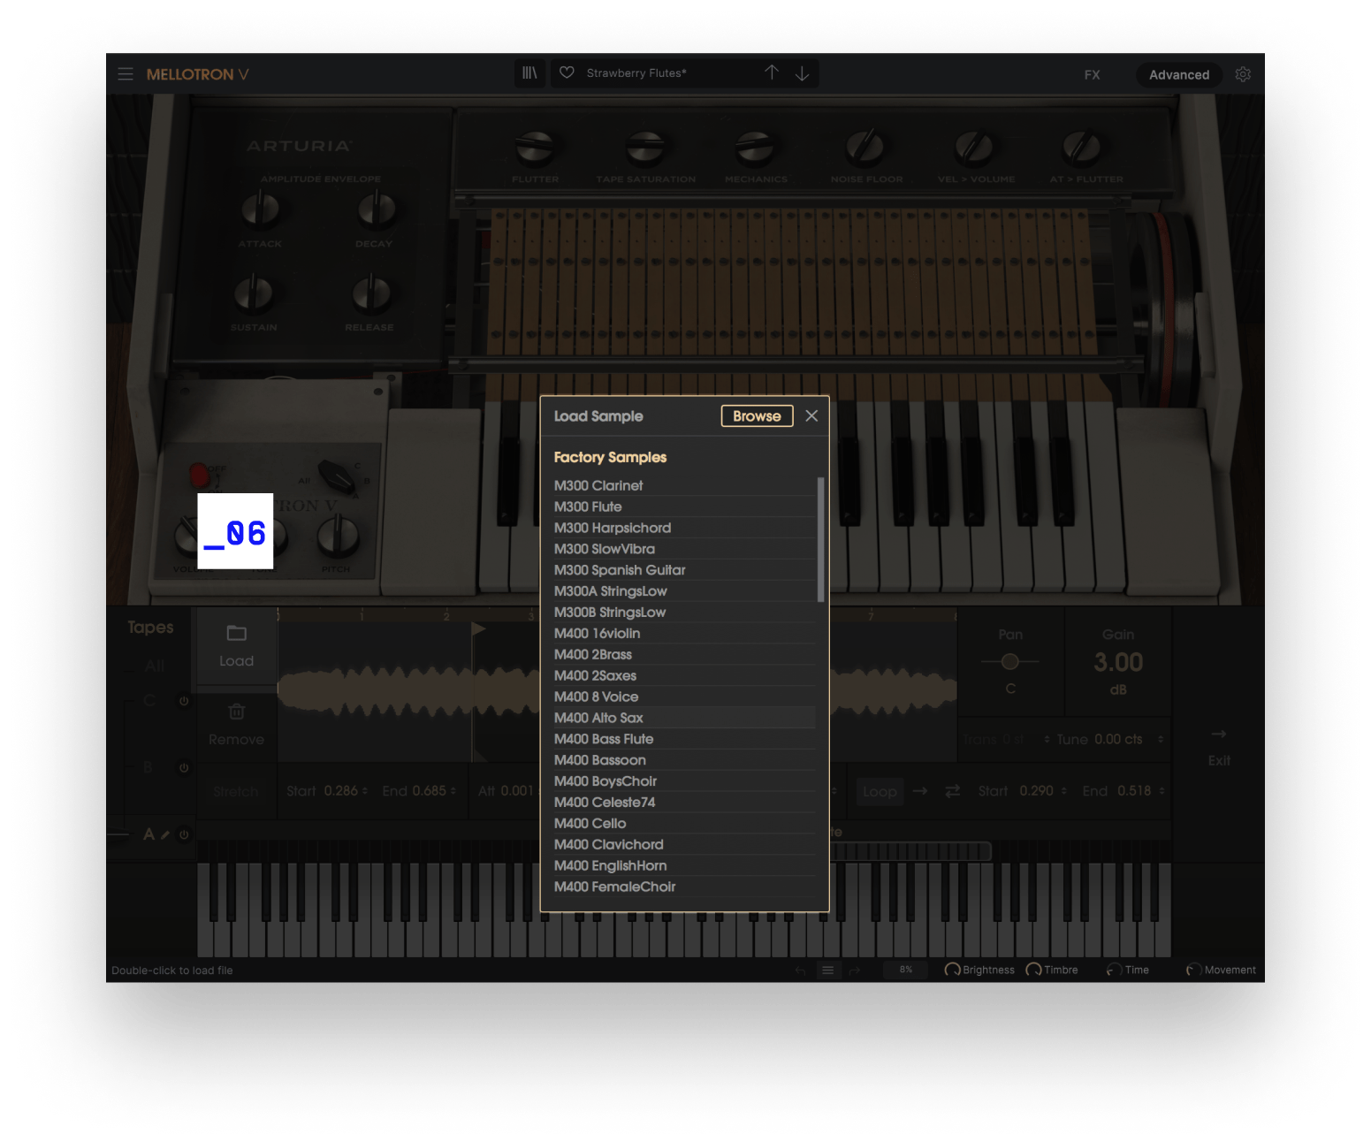Open the preset library browser
The width and height of the screenshot is (1371, 1142).
(529, 73)
